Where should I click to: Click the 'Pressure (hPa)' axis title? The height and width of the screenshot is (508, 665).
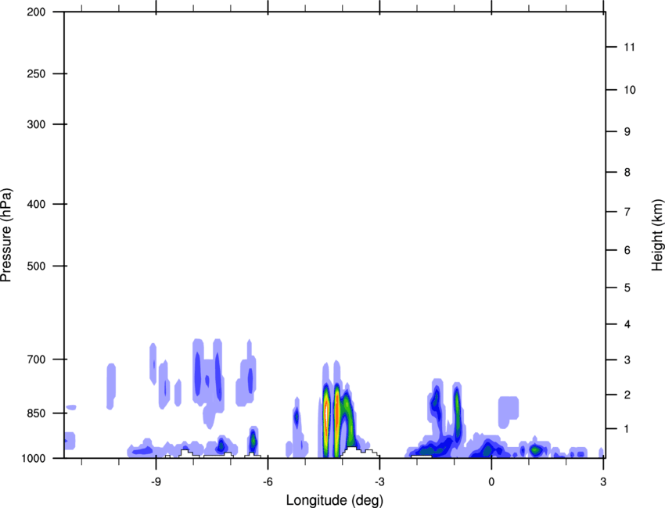(x=6, y=235)
